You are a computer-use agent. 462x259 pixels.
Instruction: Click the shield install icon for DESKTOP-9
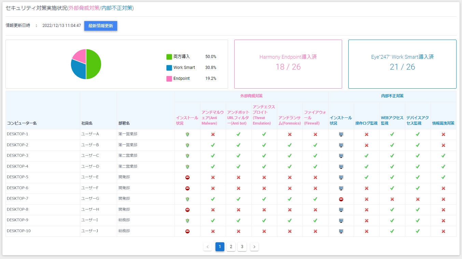pyautogui.click(x=187, y=220)
